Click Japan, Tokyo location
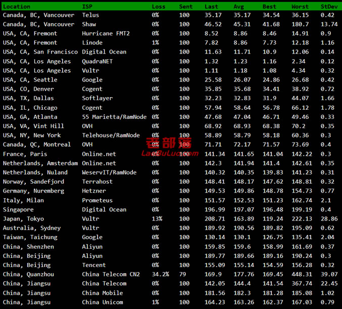 [x=23, y=218]
